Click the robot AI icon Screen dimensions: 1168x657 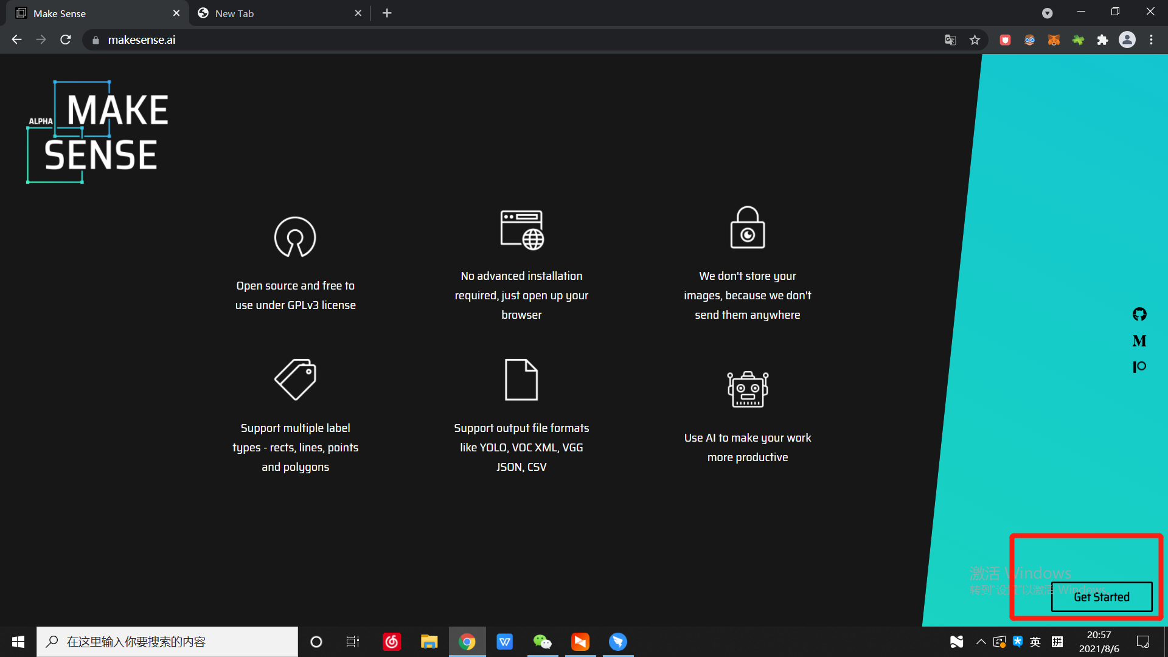tap(748, 389)
